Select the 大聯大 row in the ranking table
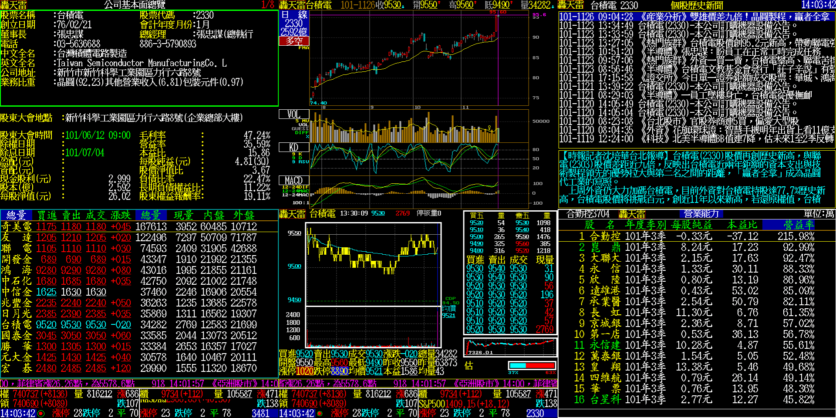Viewport: 836px width, 418px height. [697, 258]
